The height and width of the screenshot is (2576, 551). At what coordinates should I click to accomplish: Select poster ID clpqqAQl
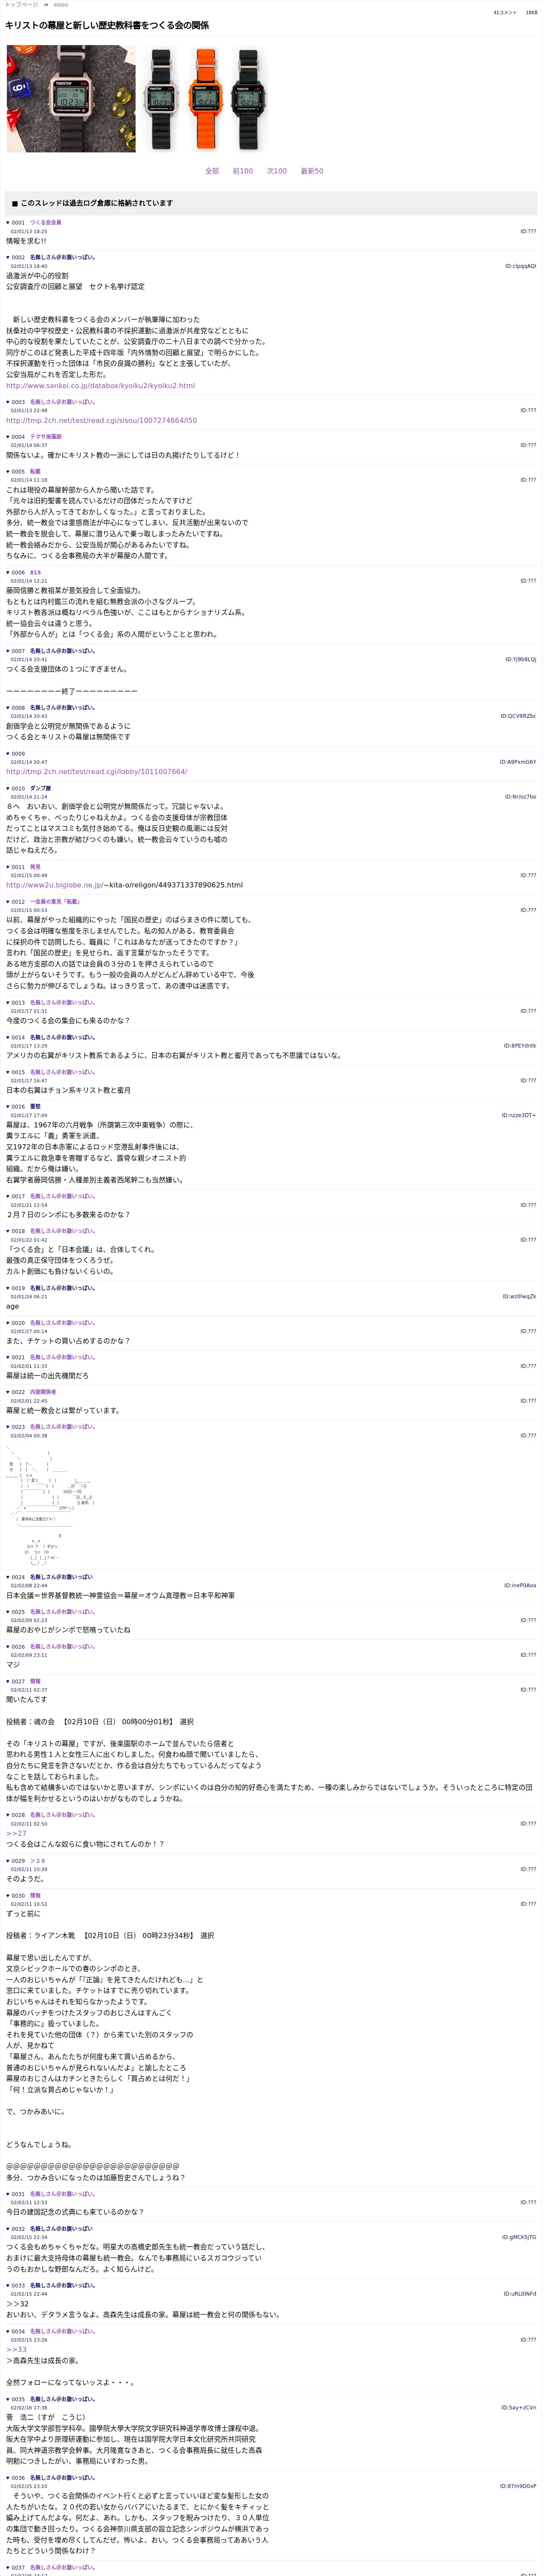coord(520,266)
